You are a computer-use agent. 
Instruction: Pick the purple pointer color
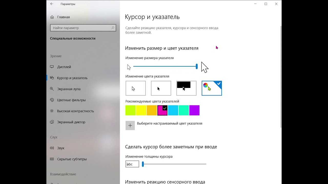(x=194, y=110)
